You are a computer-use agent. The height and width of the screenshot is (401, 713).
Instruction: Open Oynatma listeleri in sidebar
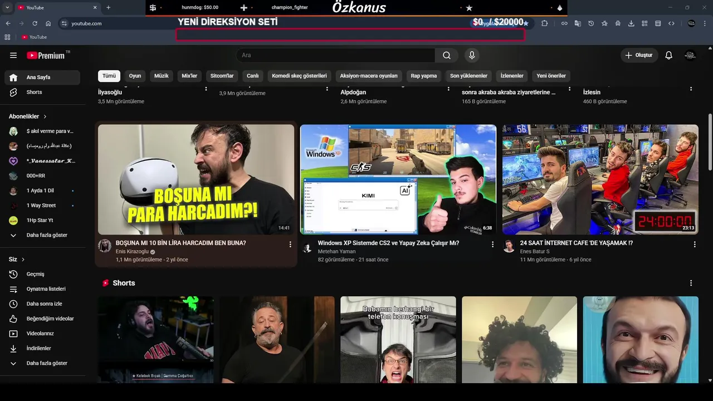click(x=42, y=289)
